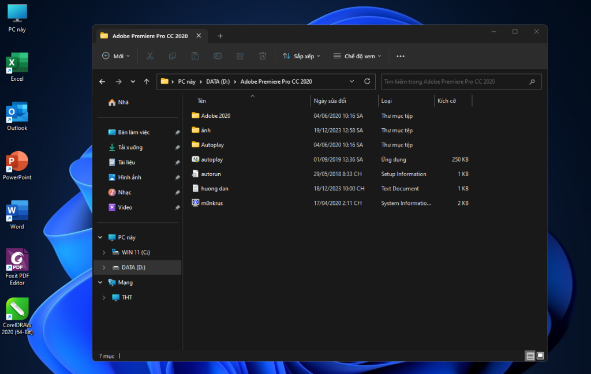Open the Outlook desktop shortcut

click(17, 116)
